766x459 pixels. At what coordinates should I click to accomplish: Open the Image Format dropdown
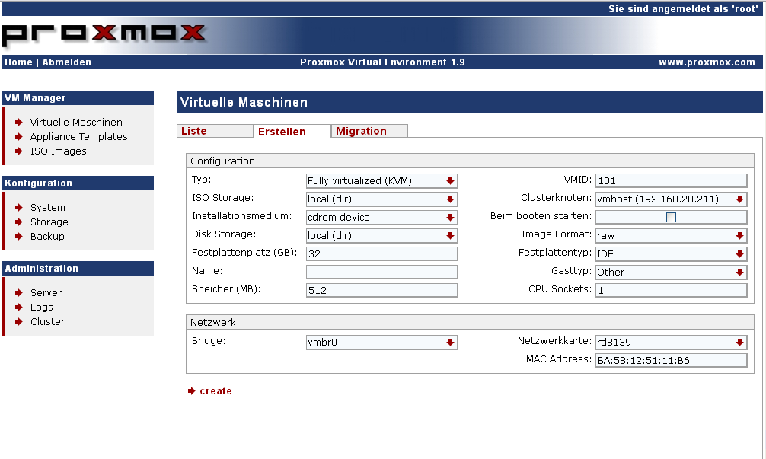(x=672, y=235)
